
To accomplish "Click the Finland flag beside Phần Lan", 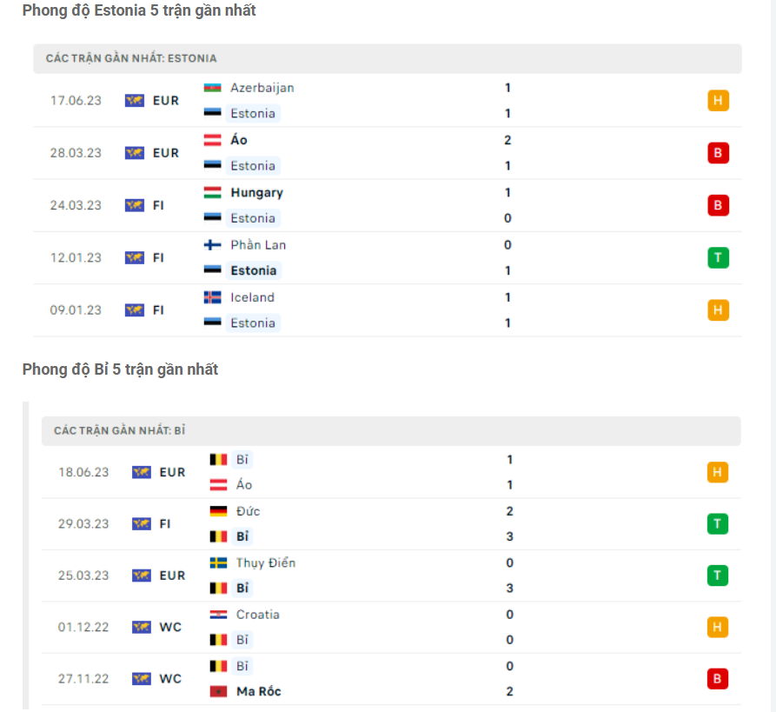I will coord(214,244).
